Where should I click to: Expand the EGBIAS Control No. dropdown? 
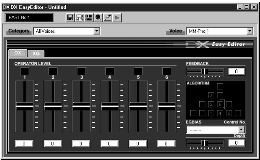click(x=241, y=130)
